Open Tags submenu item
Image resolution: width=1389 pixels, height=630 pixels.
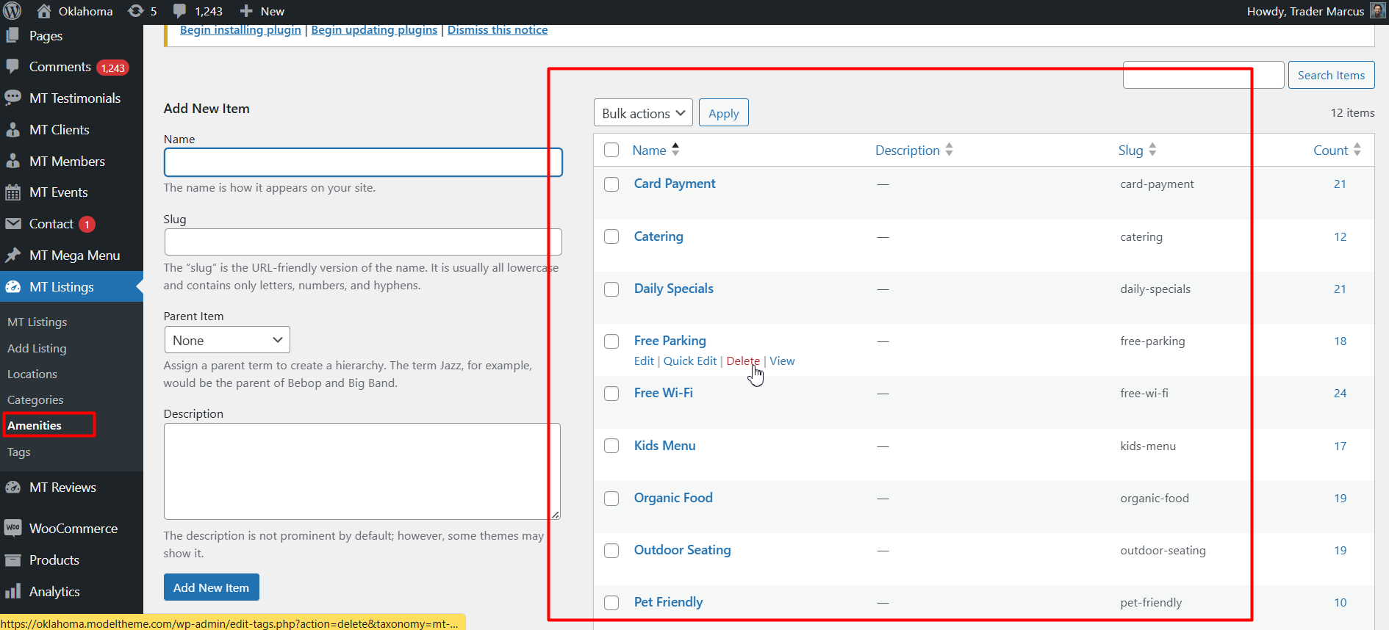(x=19, y=452)
